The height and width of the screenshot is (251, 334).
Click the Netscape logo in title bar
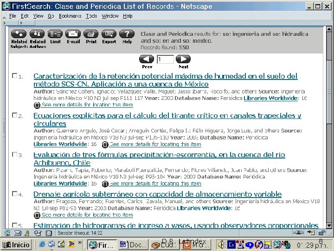[6, 6]
